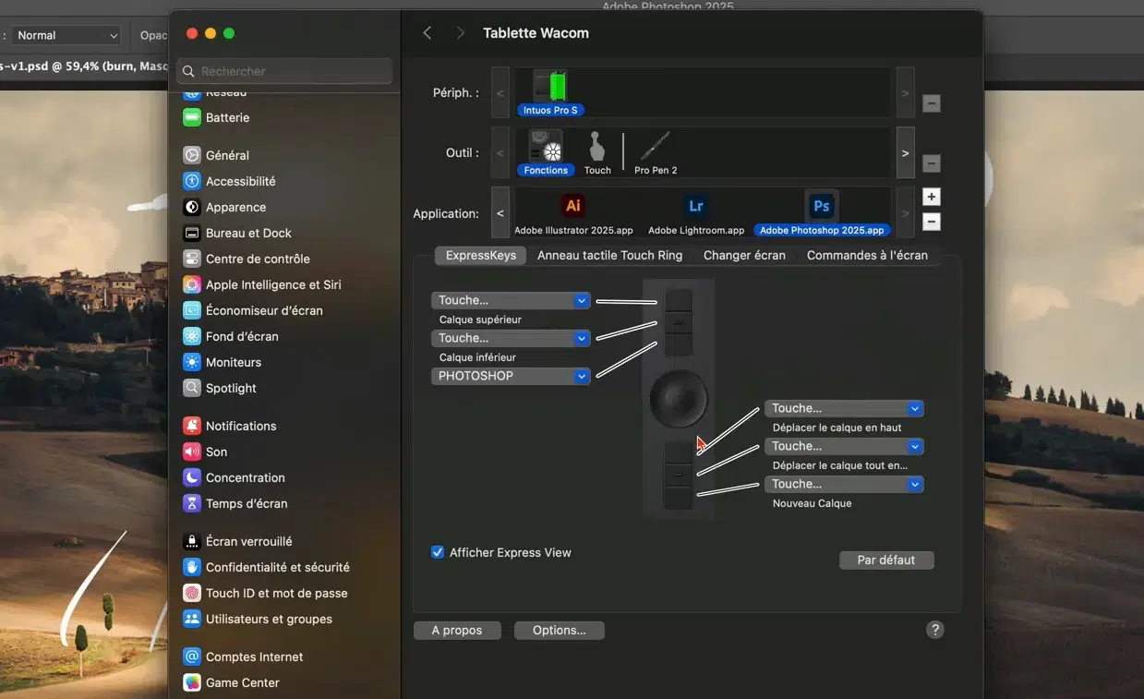The height and width of the screenshot is (699, 1144).
Task: Open the PHOTOSHOP ExpressKey dropdown
Action: tap(511, 376)
